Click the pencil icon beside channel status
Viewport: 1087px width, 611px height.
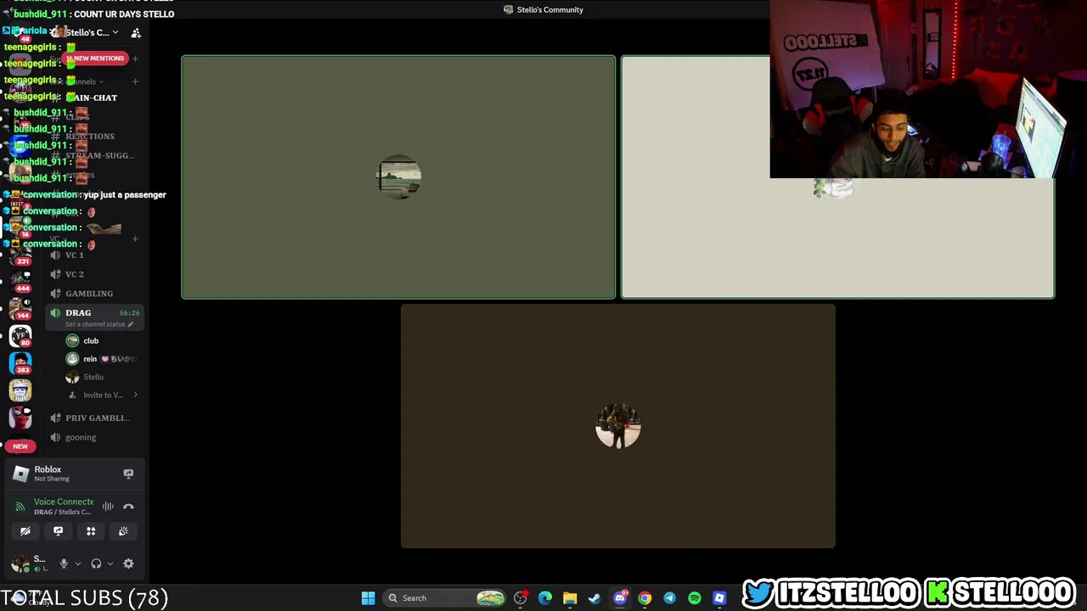tap(131, 324)
